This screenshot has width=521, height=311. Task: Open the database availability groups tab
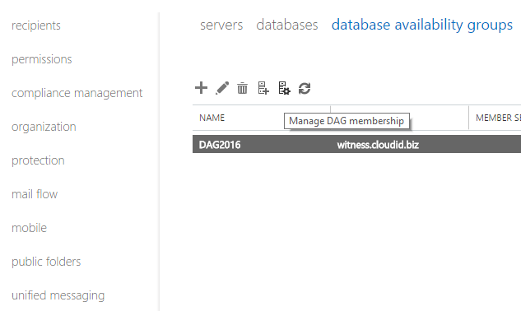tap(422, 25)
